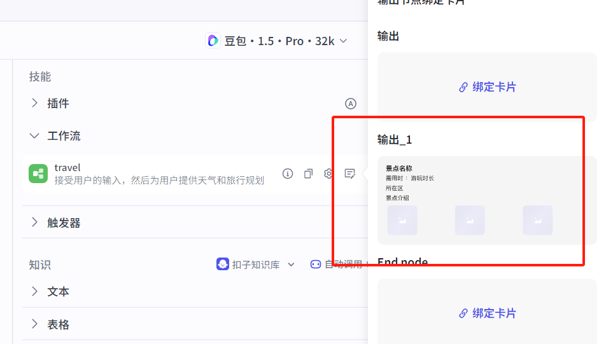Click the card binding icon for travel
606x344 pixels.
coord(349,174)
